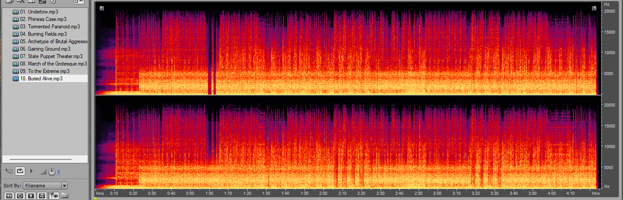This screenshot has width=623, height=200.
Task: Select 01. Undertow.mp3 in file list
Action: 38,11
